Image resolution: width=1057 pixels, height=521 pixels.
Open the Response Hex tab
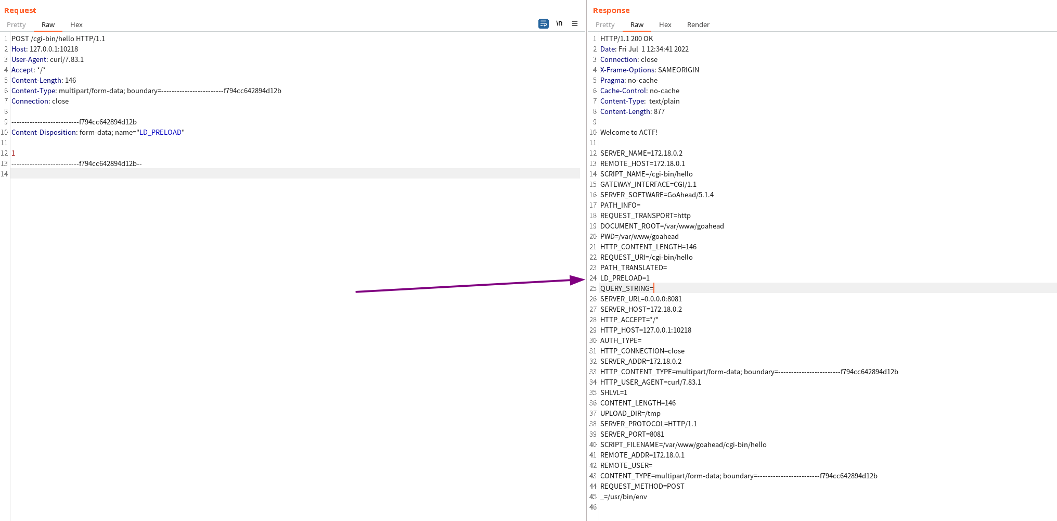click(665, 24)
